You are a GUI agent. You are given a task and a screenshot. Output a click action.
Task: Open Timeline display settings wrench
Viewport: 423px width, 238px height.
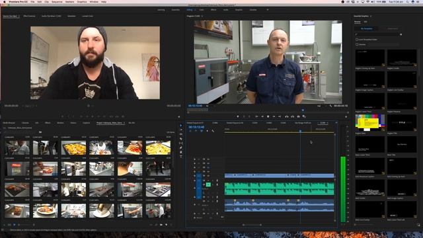(213, 131)
